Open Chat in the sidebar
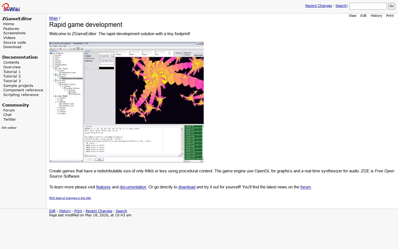 click(7, 115)
